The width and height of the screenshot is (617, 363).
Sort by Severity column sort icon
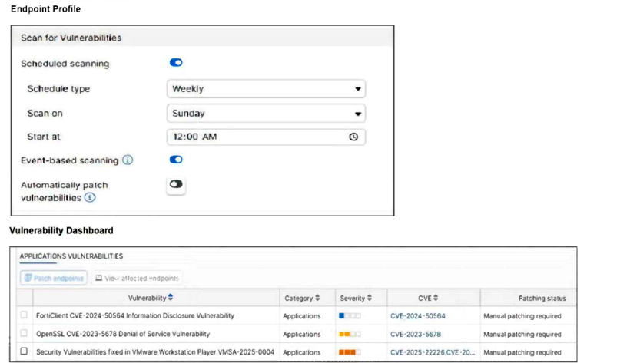click(370, 298)
